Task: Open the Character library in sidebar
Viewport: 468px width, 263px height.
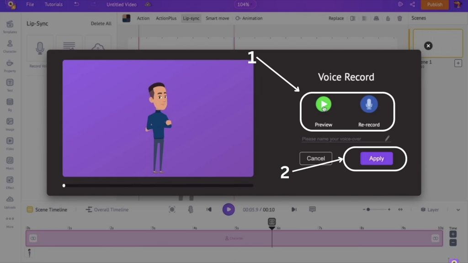Action: pos(10,46)
